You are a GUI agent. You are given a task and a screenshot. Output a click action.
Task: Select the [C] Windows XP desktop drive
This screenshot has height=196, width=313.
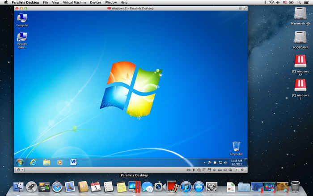pyautogui.click(x=300, y=65)
